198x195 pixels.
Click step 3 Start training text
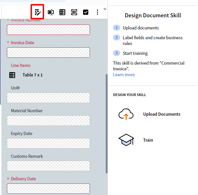click(x=135, y=53)
